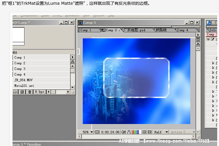Click Project panel horizontal scroll left arrow
The height and width of the screenshot is (146, 219).
(x=48, y=92)
